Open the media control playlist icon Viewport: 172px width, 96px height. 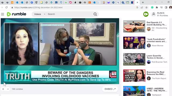pos(161,7)
